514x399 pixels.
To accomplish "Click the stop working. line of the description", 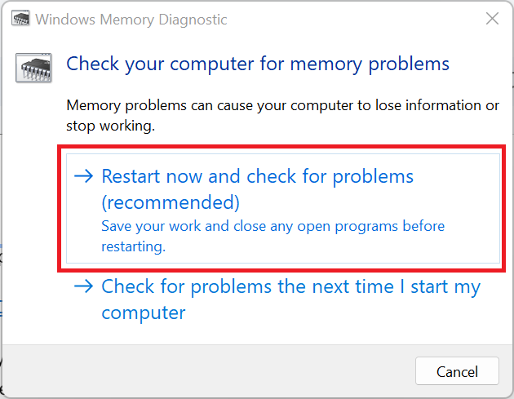I will pyautogui.click(x=110, y=126).
